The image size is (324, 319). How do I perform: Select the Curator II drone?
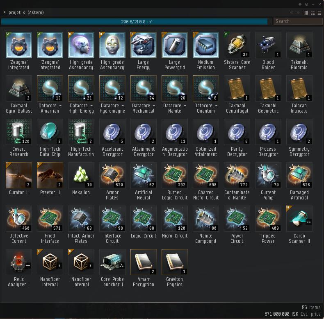[19, 175]
